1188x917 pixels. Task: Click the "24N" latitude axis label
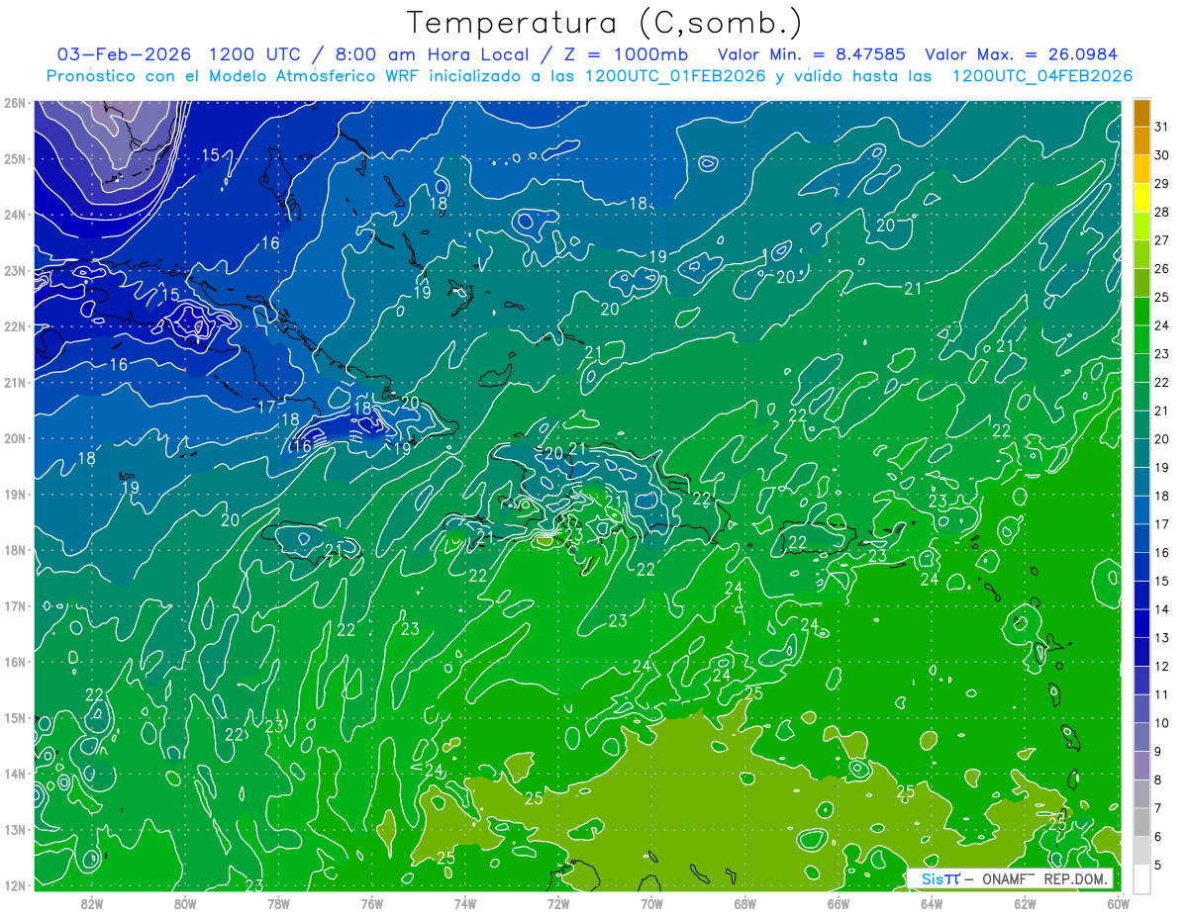click(x=14, y=215)
